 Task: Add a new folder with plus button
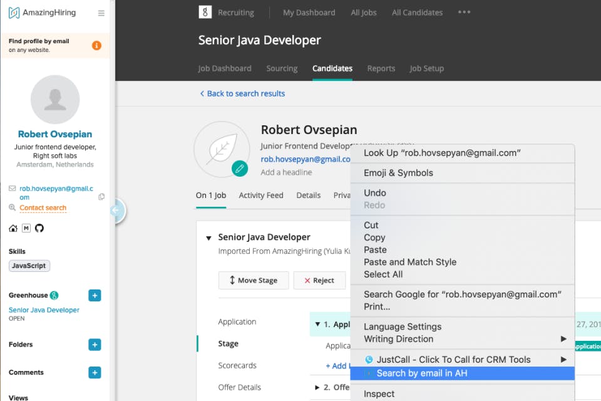click(95, 345)
